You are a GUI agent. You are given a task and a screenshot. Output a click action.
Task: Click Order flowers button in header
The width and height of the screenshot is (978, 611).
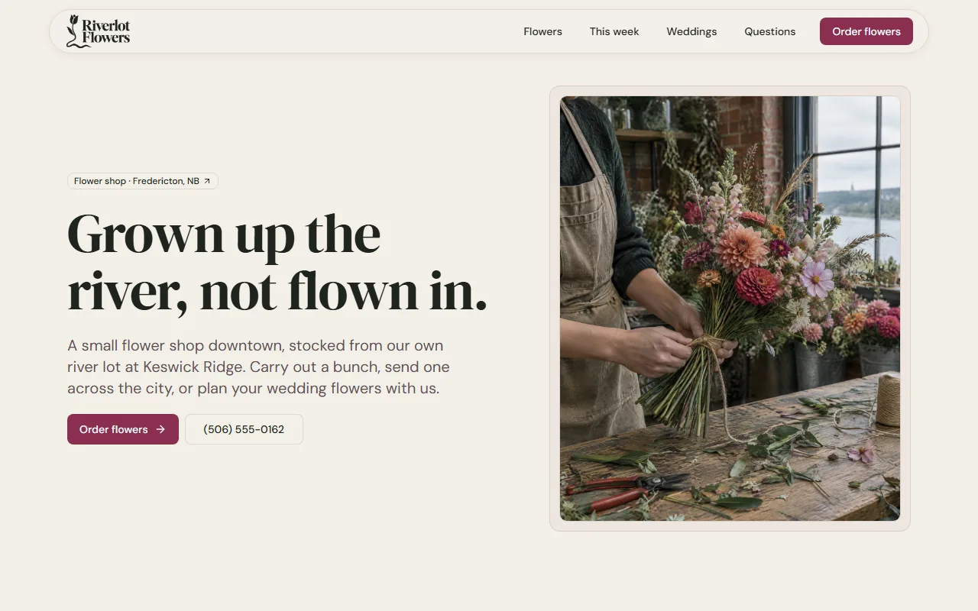coord(866,31)
